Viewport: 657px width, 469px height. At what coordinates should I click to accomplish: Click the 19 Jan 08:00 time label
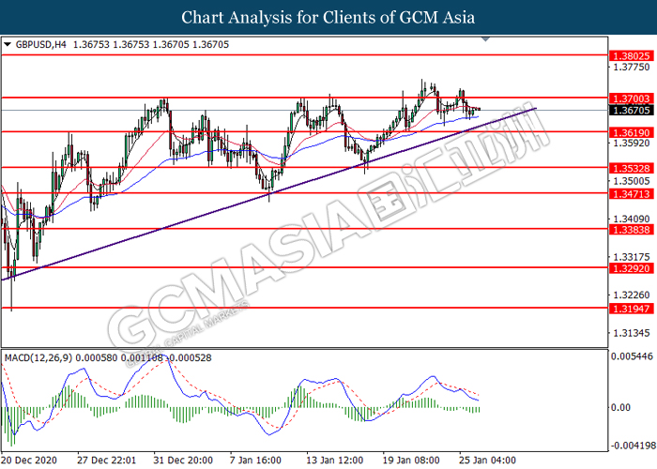pyautogui.click(x=411, y=461)
